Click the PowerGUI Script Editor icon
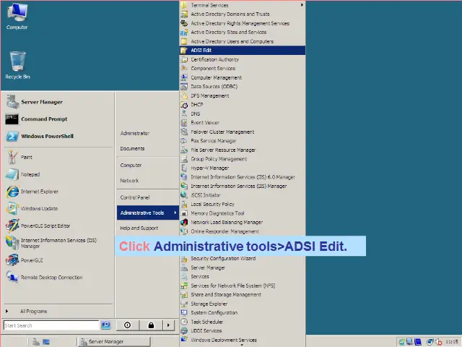This screenshot has height=347, width=462. point(12,226)
